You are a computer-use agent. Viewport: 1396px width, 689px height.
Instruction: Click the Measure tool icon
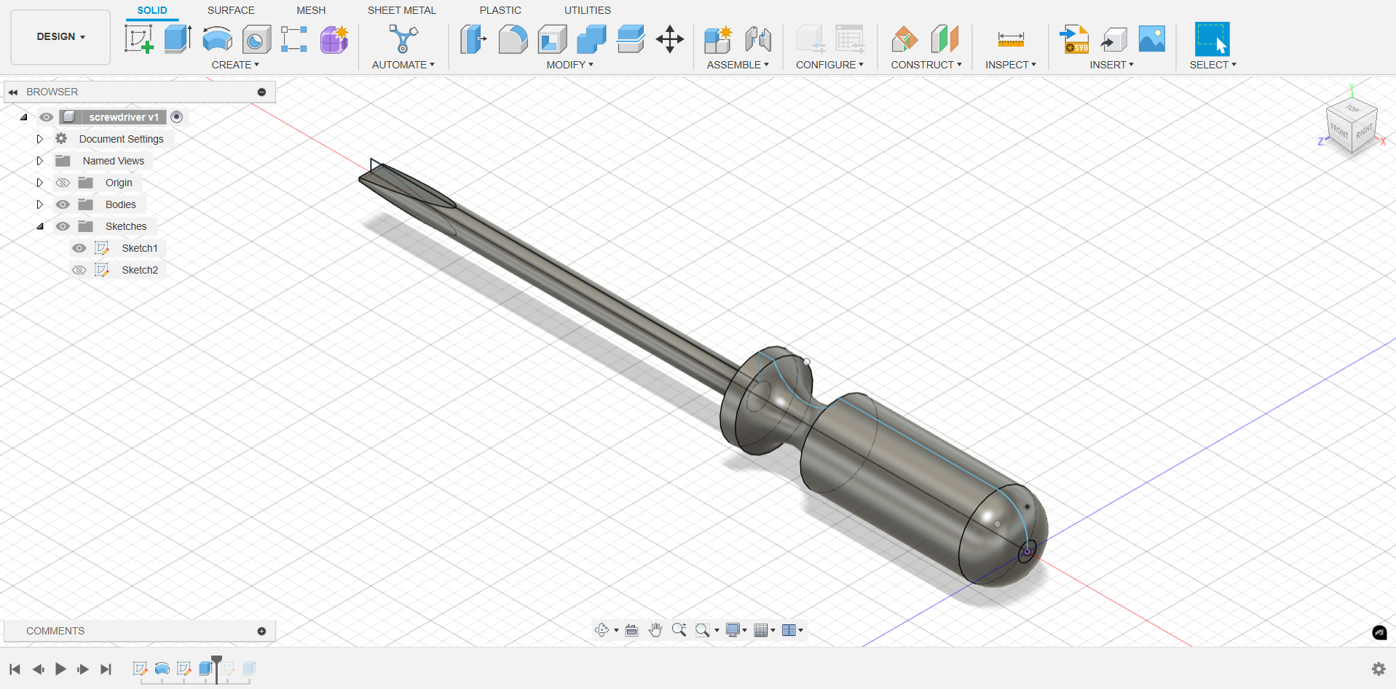point(1011,39)
